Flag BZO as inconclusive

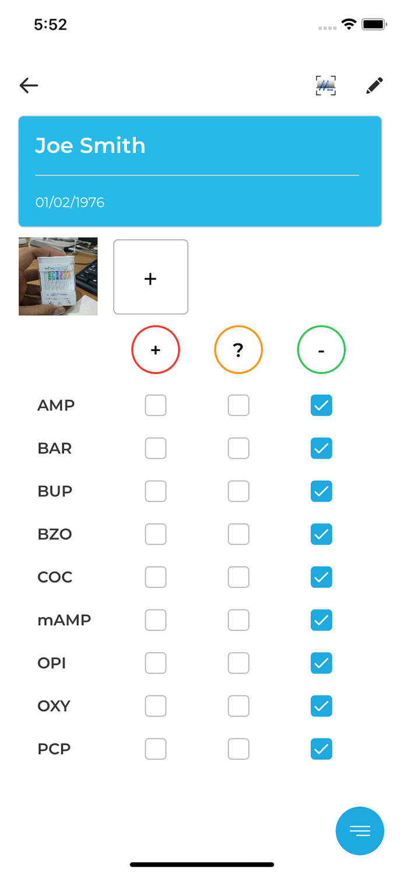click(x=238, y=534)
